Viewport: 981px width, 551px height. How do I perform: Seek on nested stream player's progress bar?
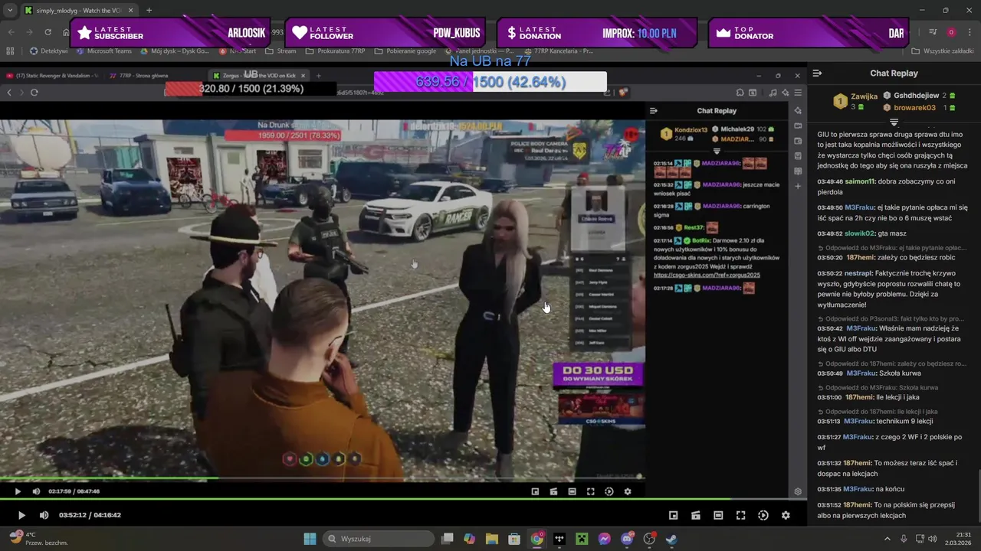coord(323,480)
